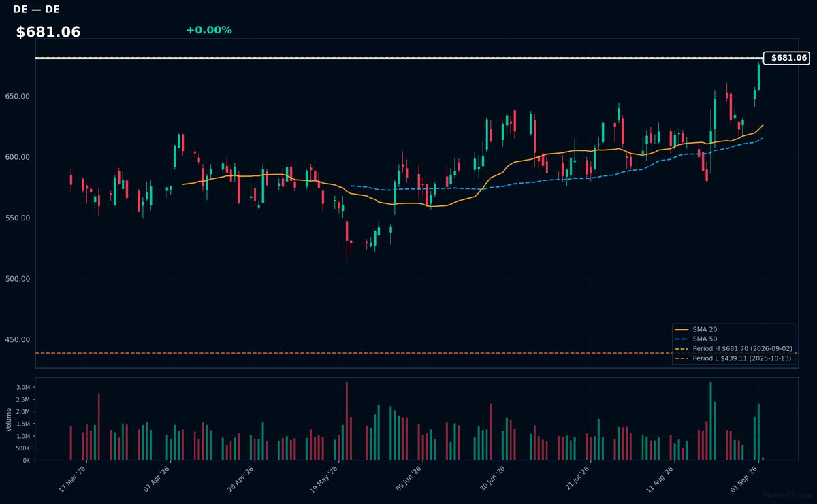
Task: Click the 2.0M volume axis label
Action: [22, 412]
